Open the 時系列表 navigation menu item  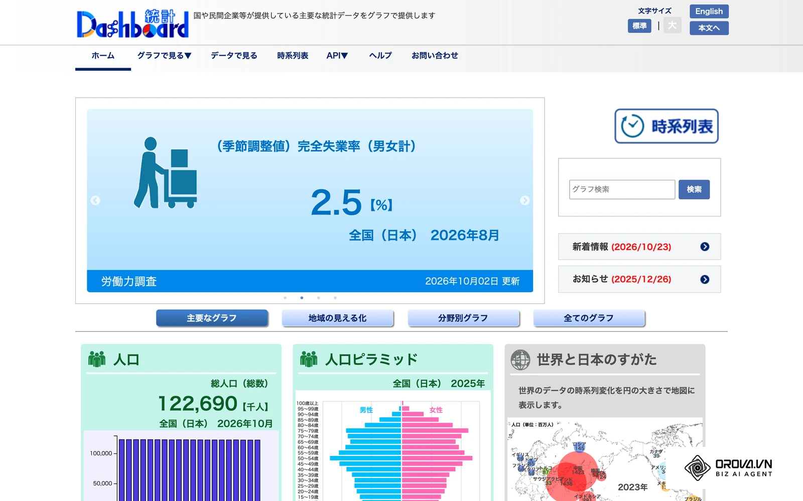click(293, 56)
